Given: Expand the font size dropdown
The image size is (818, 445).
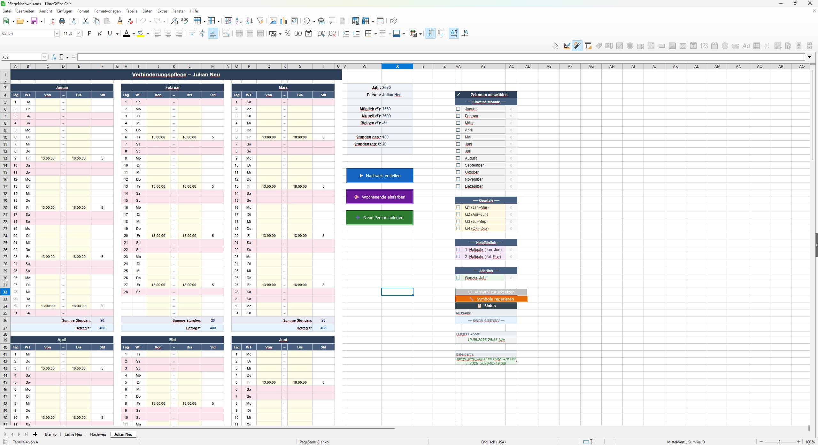Looking at the screenshot, I should coord(78,33).
